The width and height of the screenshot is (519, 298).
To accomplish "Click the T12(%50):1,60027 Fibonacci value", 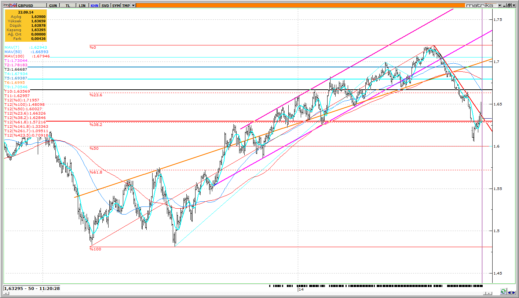I will click(x=23, y=109).
